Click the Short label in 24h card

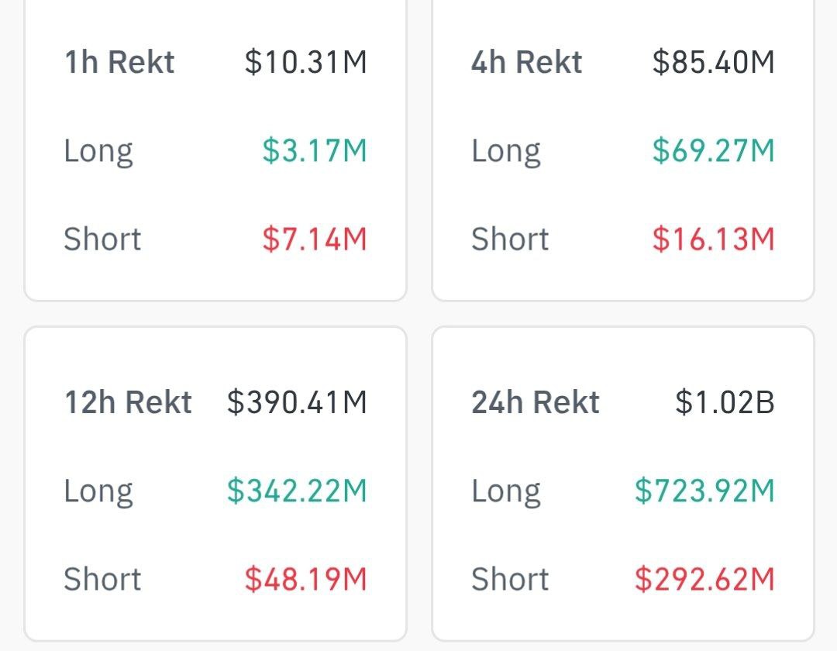click(510, 579)
